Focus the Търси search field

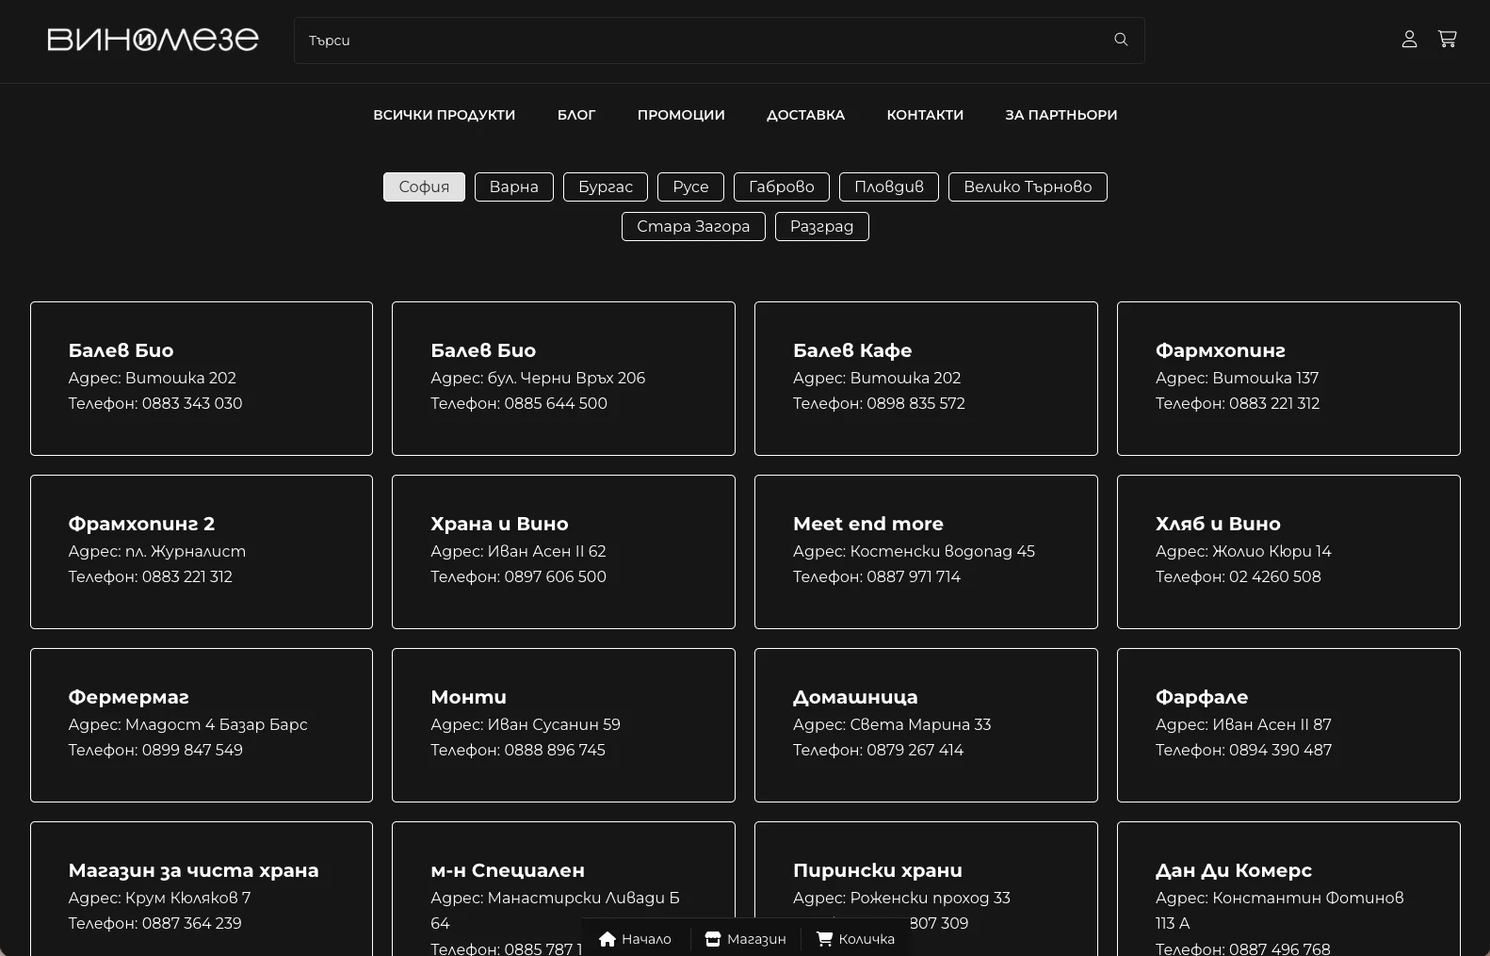click(x=719, y=41)
